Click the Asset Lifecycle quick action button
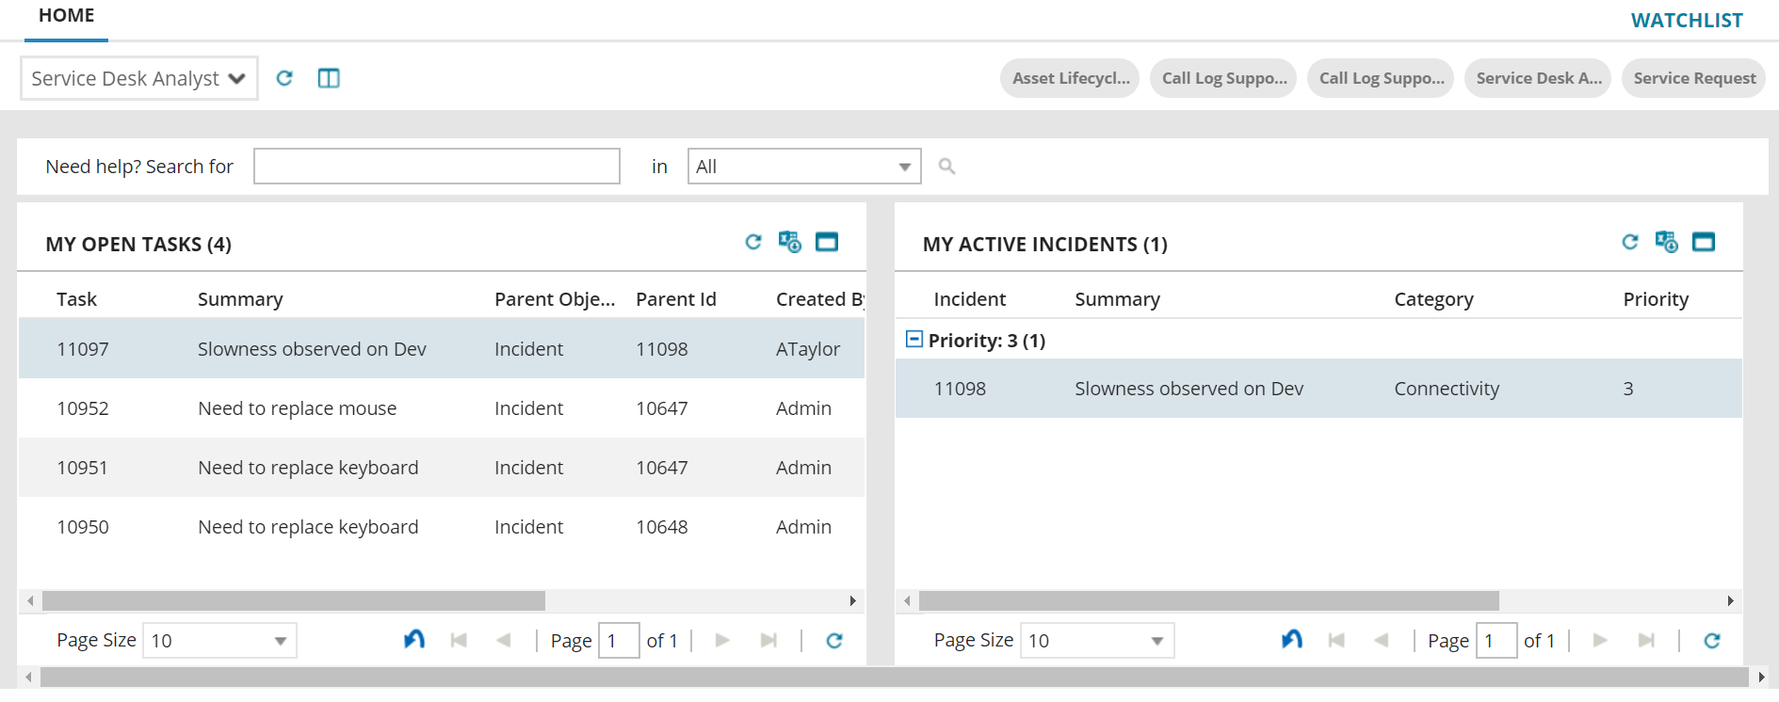 pos(1070,78)
